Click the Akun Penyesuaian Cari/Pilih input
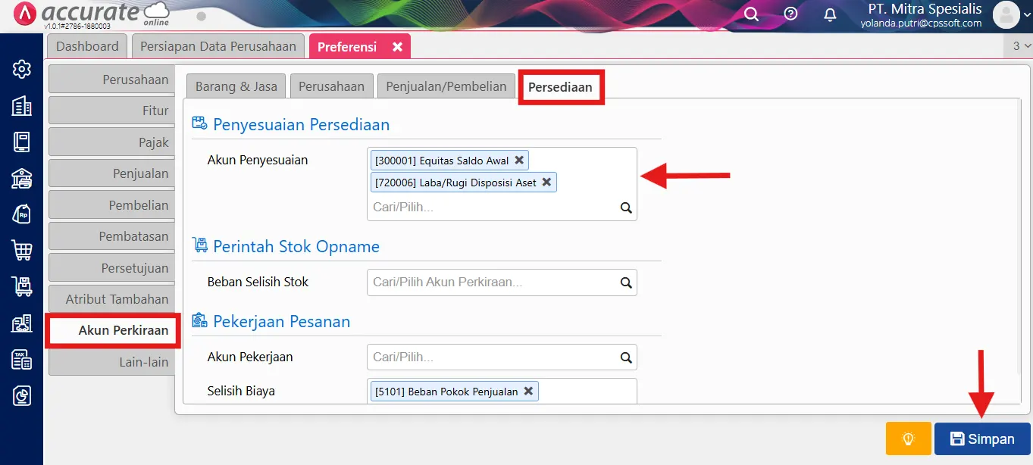 [x=493, y=207]
